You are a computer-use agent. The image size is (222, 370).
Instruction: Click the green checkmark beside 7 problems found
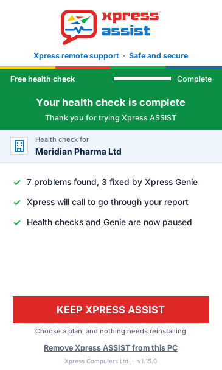[17, 183]
